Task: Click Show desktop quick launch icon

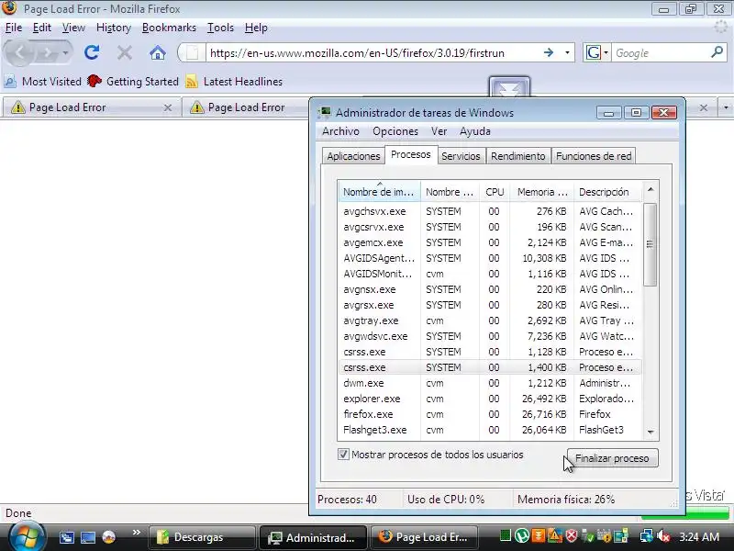Action: click(88, 537)
